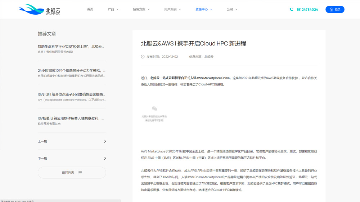Open article 帮助生命科学行业实现"轻装上阵"
The width and height of the screenshot is (360, 202).
[71, 46]
